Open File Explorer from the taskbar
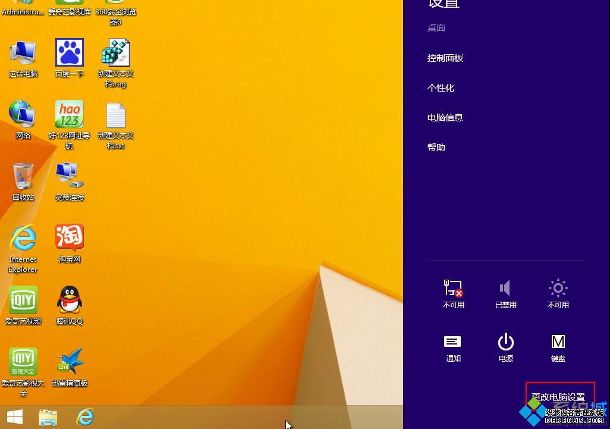This screenshot has width=610, height=429. pos(48,418)
